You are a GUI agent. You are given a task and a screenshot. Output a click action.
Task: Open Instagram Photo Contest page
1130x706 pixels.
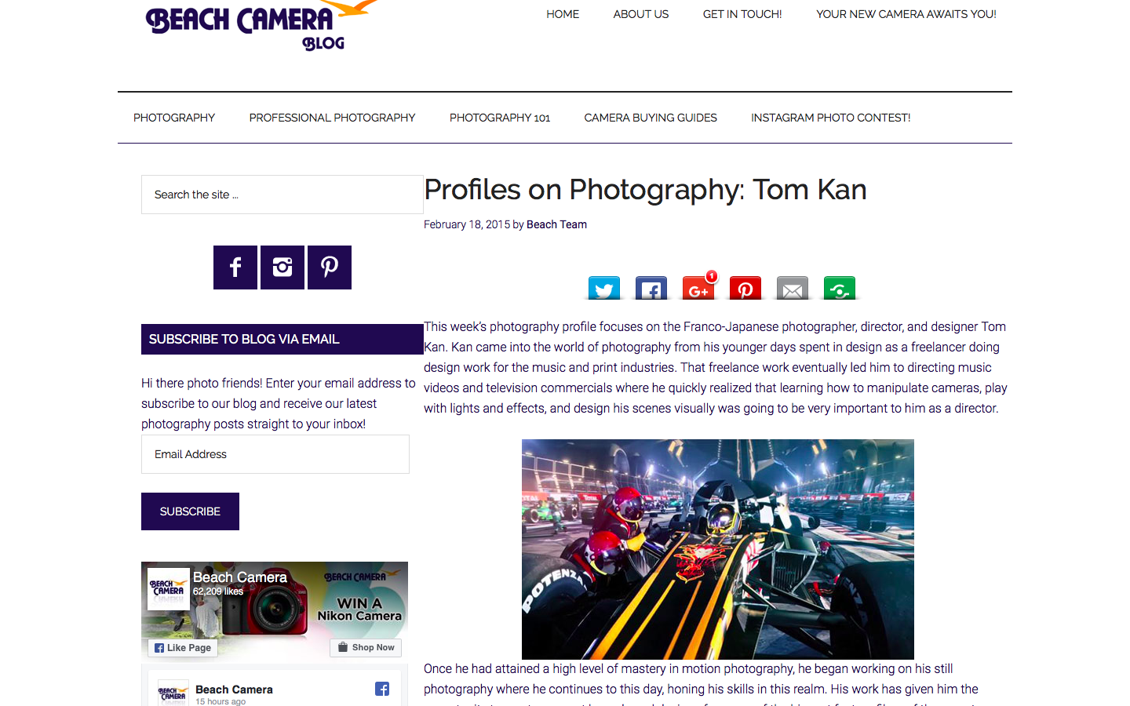pos(831,118)
